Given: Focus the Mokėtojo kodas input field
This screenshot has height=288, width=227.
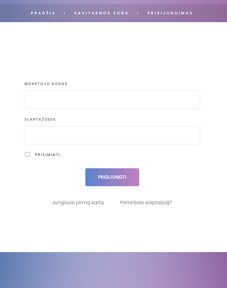Looking at the screenshot, I should (x=112, y=100).
